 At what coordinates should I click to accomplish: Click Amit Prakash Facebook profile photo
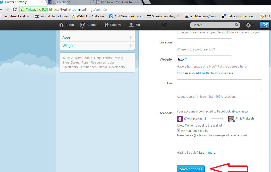click(x=231, y=119)
